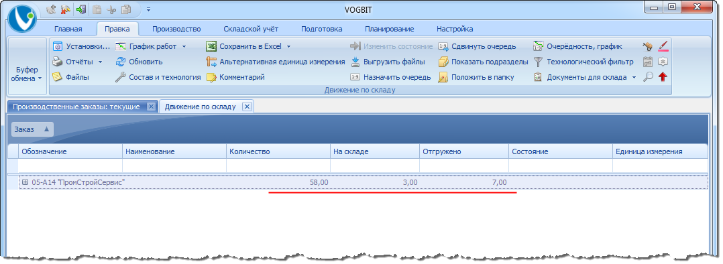
Task: Click the red up arrow icon
Action: [663, 77]
